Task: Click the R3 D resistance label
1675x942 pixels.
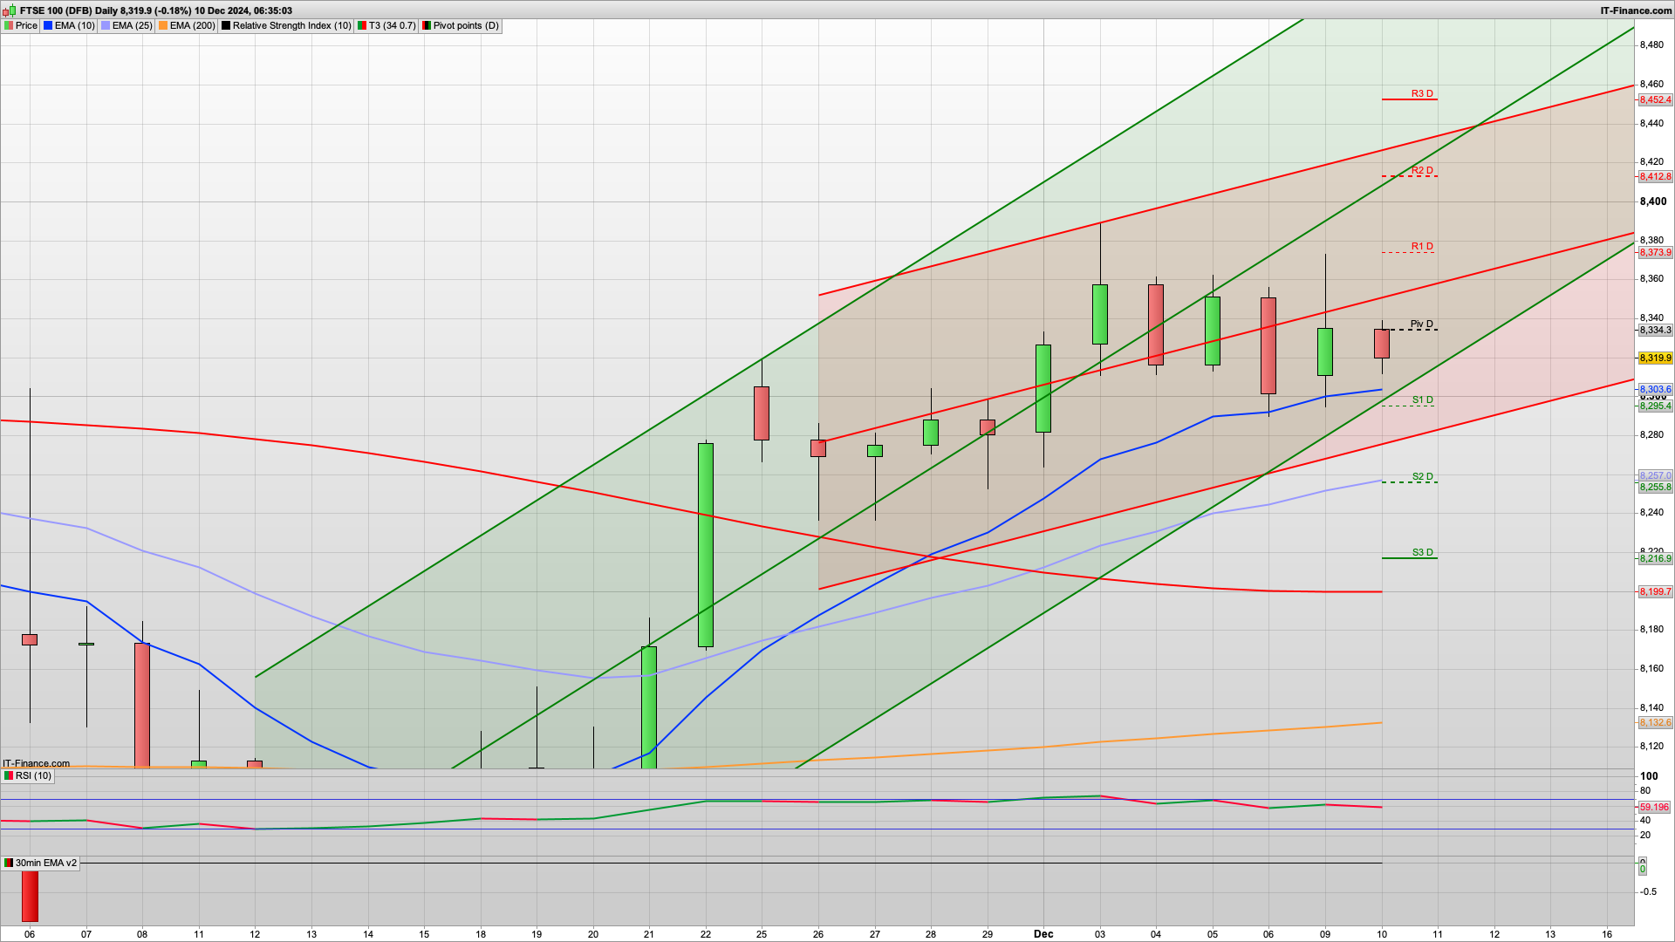Action: click(1422, 94)
